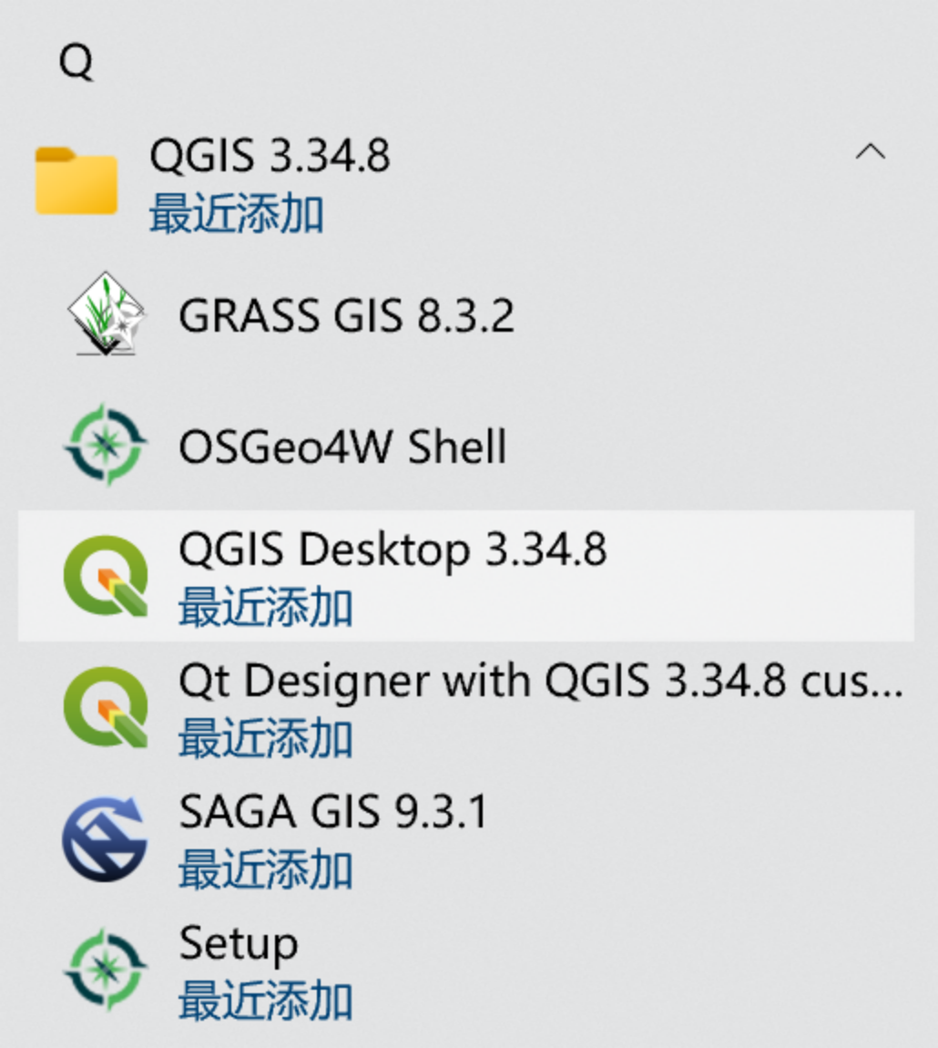Launch the SAGA GIS 9.3.1 icon
938x1048 pixels.
coord(105,838)
